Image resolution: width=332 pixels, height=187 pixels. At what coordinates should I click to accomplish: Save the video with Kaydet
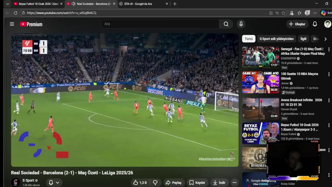pos(197,183)
